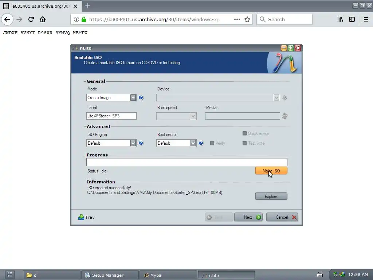
Task: Click the Make ISO button
Action: (x=271, y=171)
